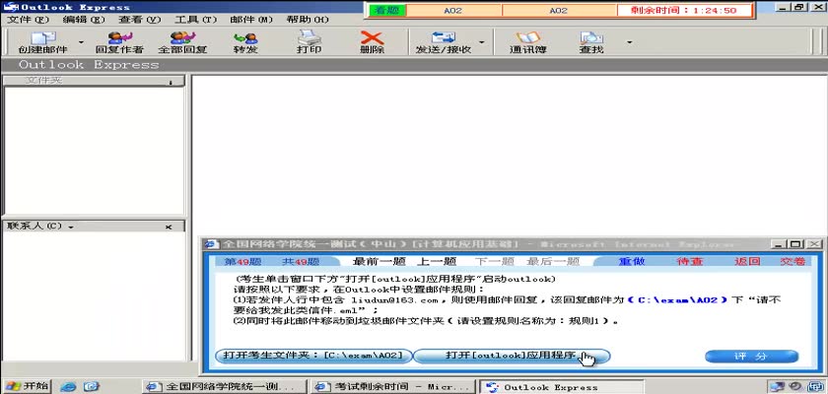Click Send/Receive (发送/接收) toolbar icon
The width and height of the screenshot is (828, 394).
click(x=443, y=42)
